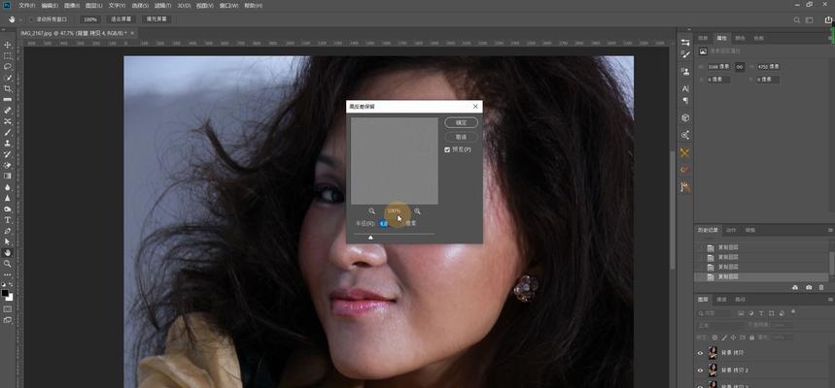Select the Zoom tool in the toolbox
The width and height of the screenshot is (835, 388).
point(8,264)
